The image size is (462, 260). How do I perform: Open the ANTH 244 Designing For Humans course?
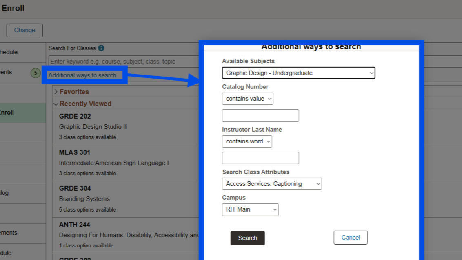click(126, 235)
